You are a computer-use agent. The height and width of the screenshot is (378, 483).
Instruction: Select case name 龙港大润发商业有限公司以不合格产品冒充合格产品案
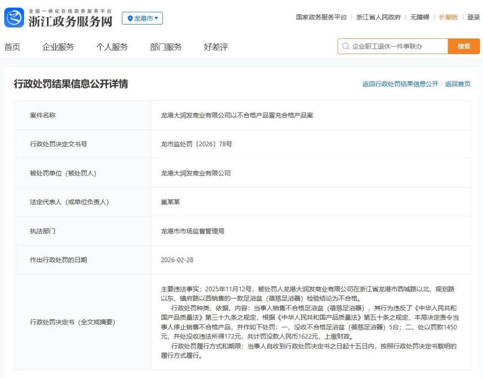[x=237, y=115]
